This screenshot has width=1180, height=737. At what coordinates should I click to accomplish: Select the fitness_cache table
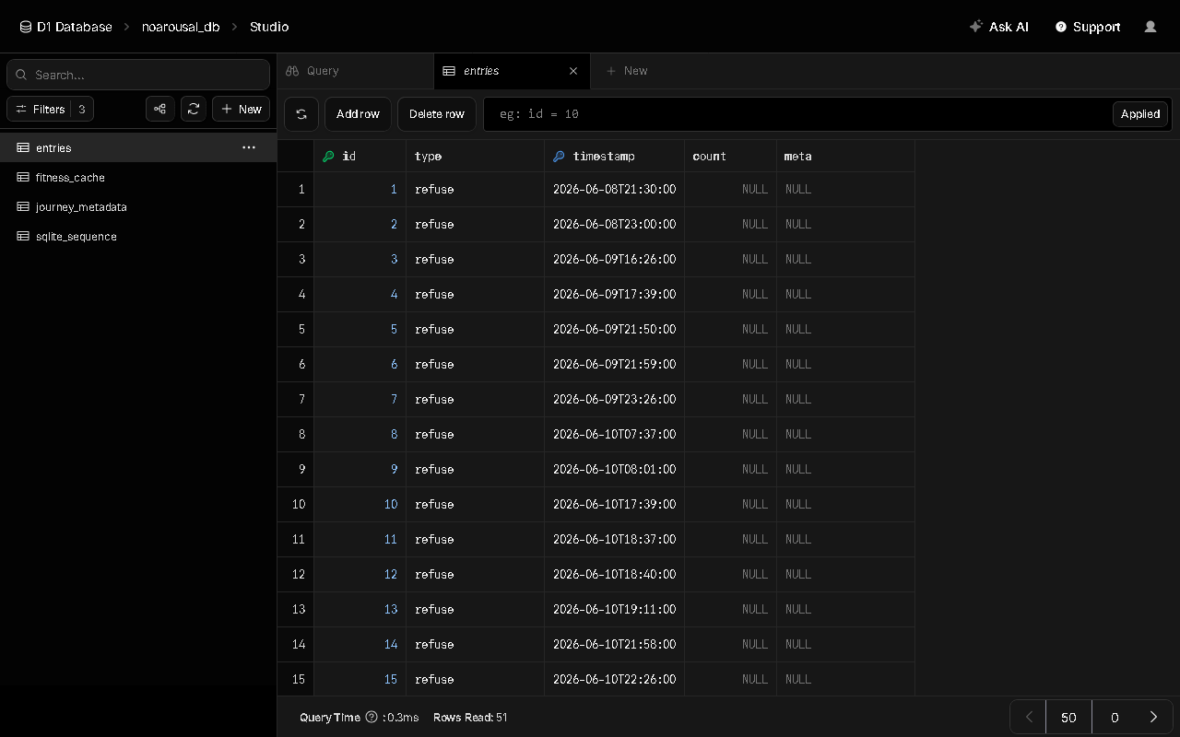point(138,177)
